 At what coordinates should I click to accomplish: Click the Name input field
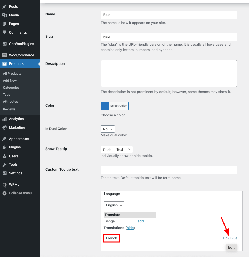coord(169,15)
